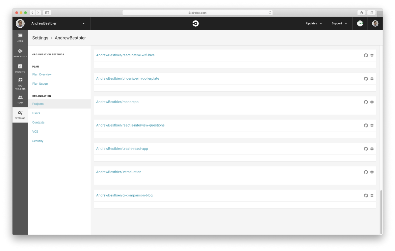Click the CircleCI logo in header
Screen dimensions: 395x251
(196, 23)
